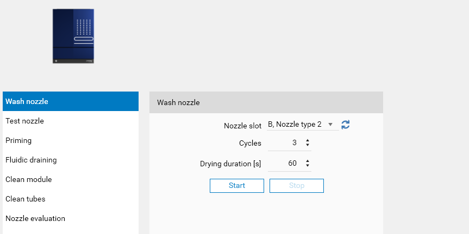Increase Drying duration with up arrow
Image resolution: width=469 pixels, height=234 pixels.
(x=308, y=161)
